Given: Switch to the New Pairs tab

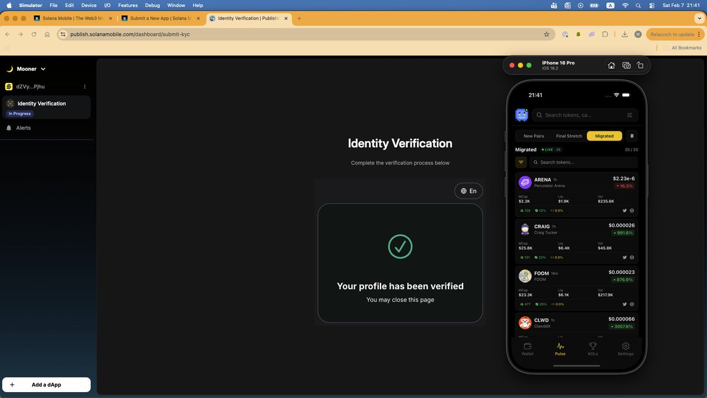Looking at the screenshot, I should pyautogui.click(x=534, y=136).
